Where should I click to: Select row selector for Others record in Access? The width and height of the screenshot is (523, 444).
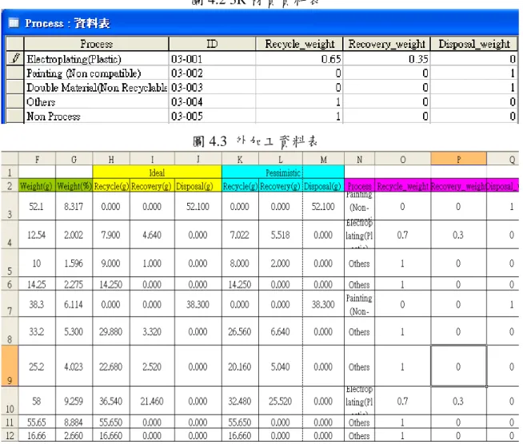15,101
